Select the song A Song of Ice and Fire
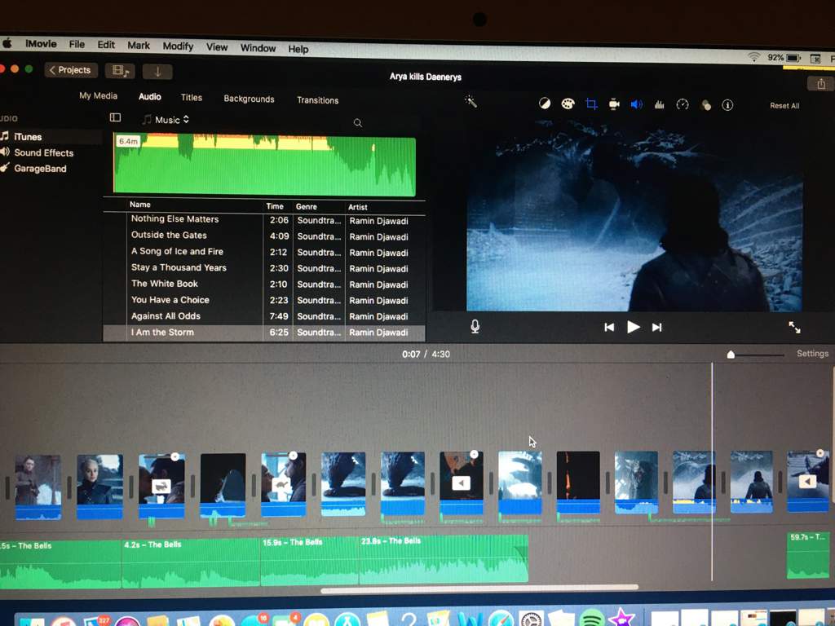The height and width of the screenshot is (626, 835). tap(264, 252)
